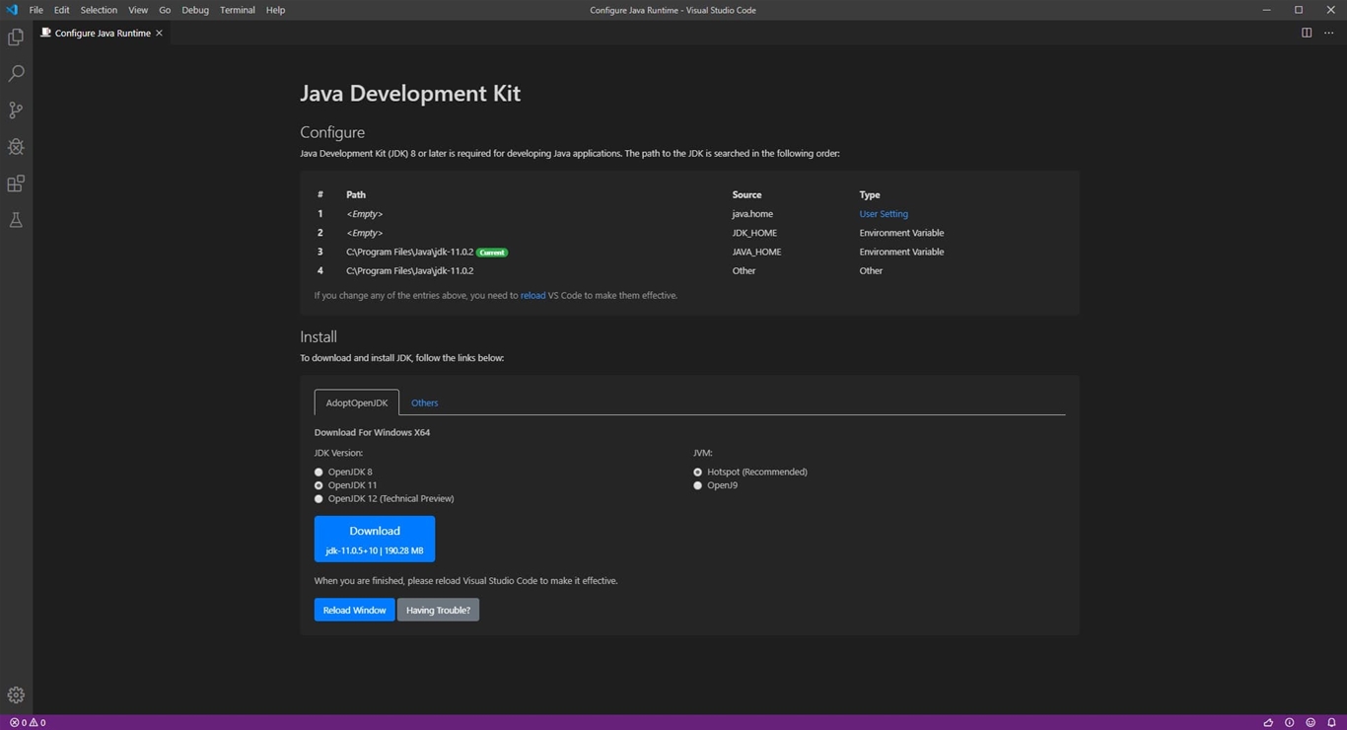1347x730 pixels.
Task: Switch to the Others download tab
Action: point(424,402)
